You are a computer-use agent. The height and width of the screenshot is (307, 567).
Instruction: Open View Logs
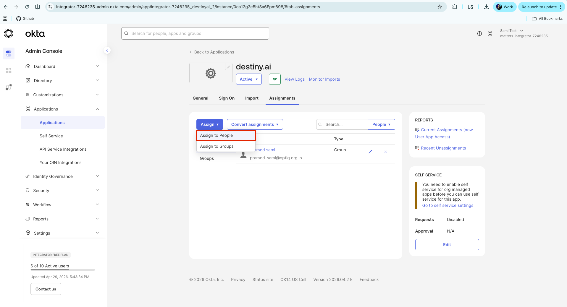[295, 79]
